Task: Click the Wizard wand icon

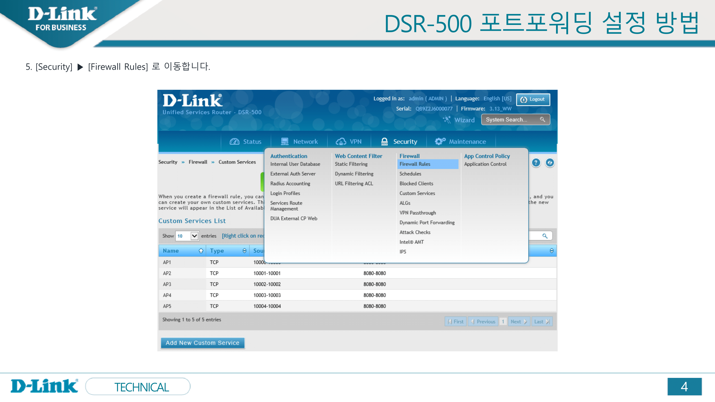Action: [x=447, y=120]
